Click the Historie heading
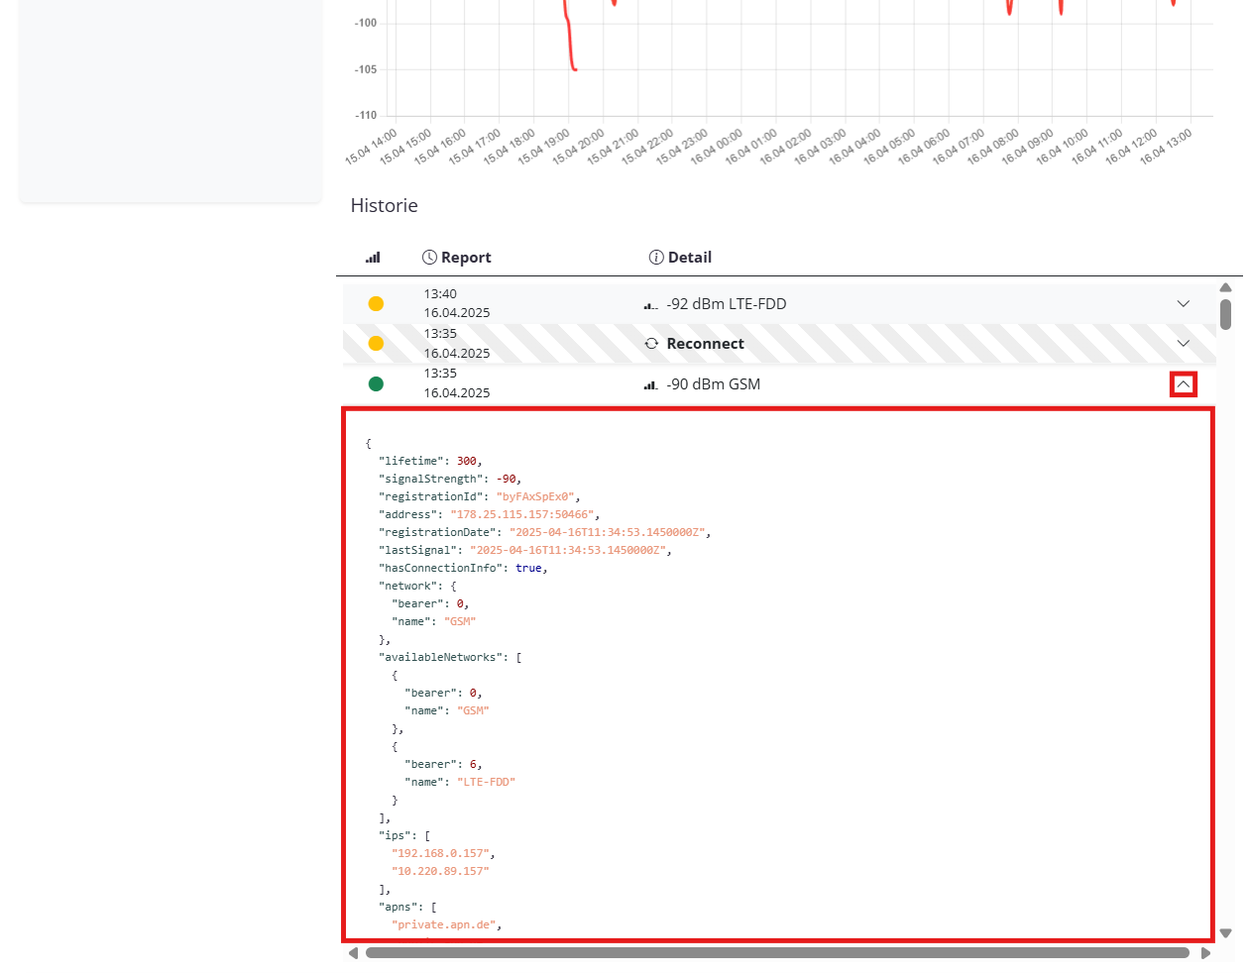 (x=385, y=206)
